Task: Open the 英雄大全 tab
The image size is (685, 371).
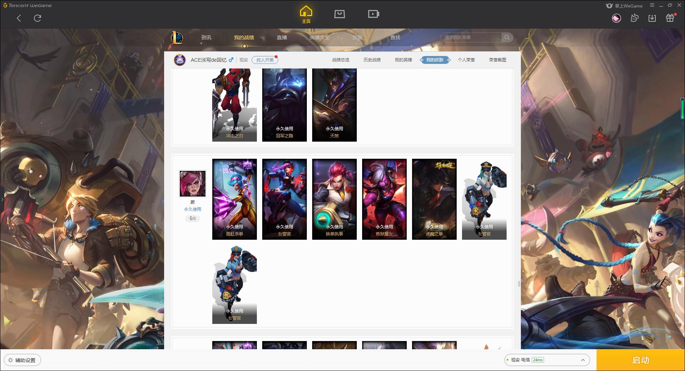Action: click(320, 37)
